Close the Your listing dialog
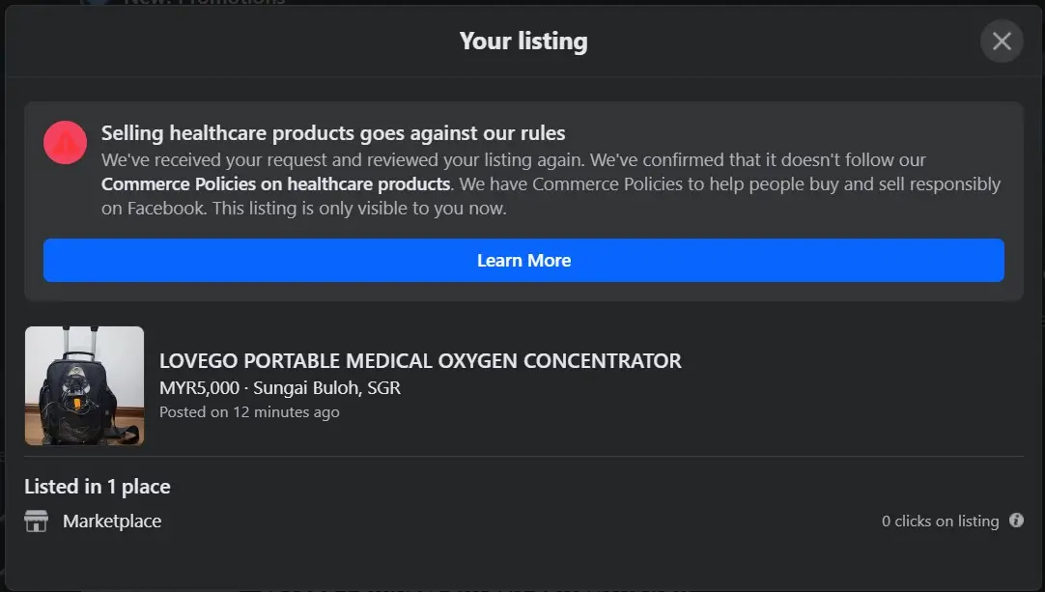Image resolution: width=1045 pixels, height=592 pixels. [1002, 42]
